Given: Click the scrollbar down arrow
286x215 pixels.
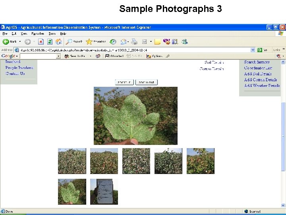Looking at the screenshot, I should coord(283,205).
